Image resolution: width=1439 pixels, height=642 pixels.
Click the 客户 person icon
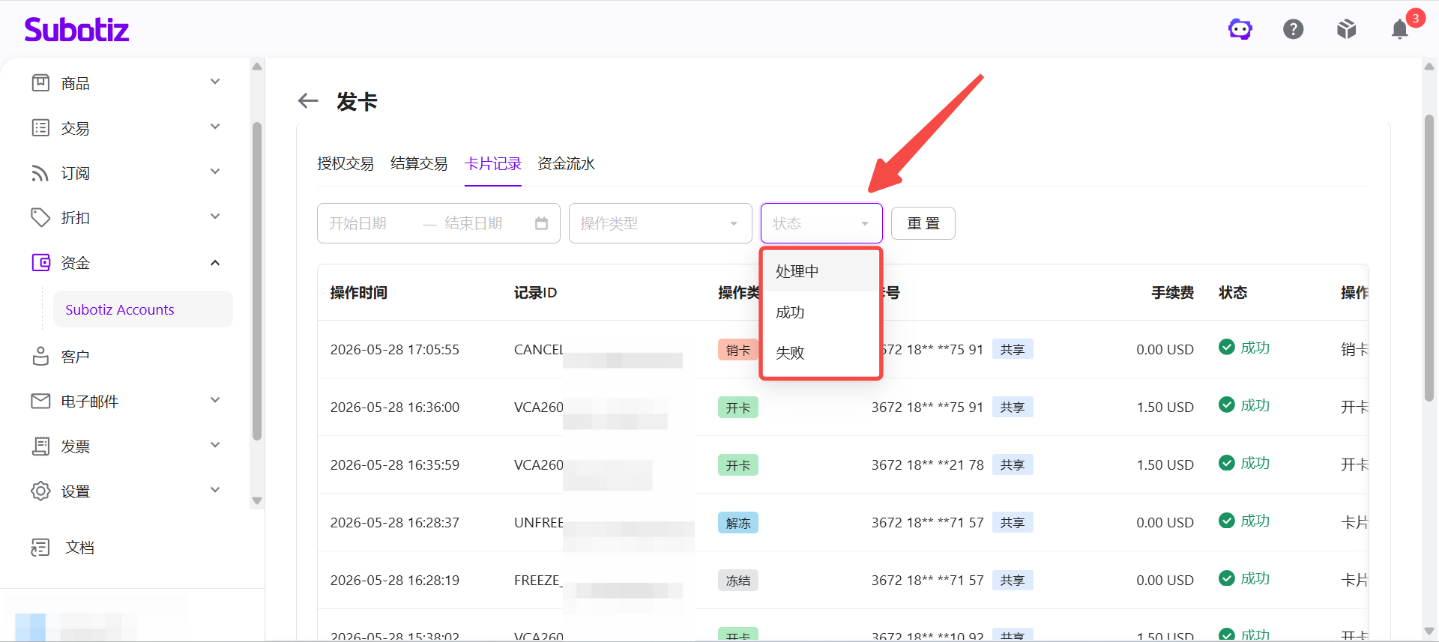[x=40, y=356]
